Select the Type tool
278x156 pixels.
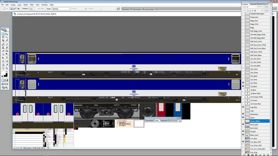pyautogui.click(x=7, y=58)
